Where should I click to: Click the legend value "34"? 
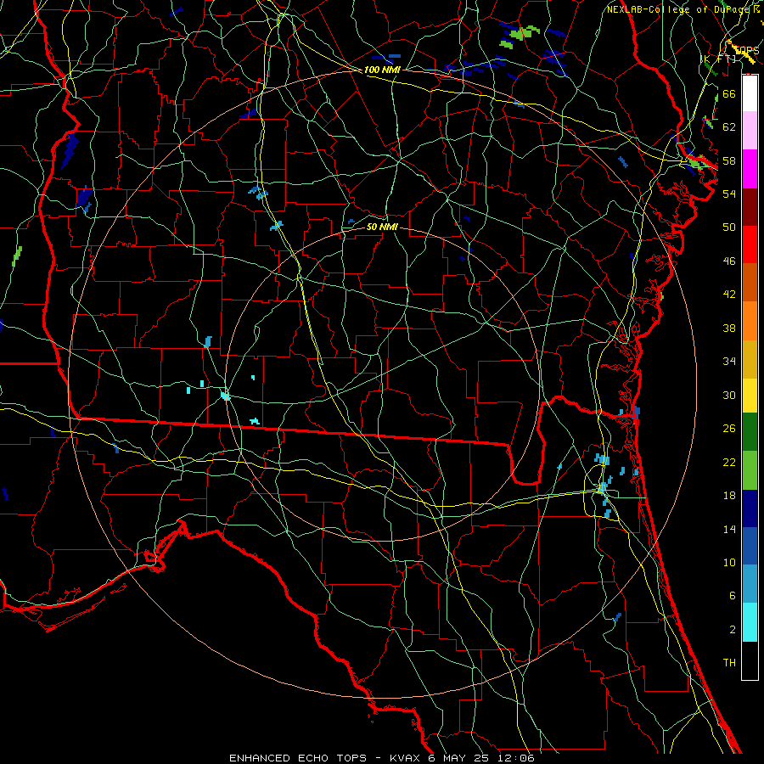coord(729,362)
